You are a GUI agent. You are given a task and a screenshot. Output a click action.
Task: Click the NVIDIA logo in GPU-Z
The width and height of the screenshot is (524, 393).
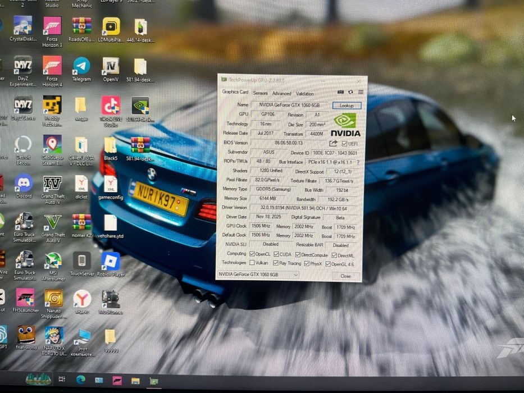pyautogui.click(x=345, y=125)
